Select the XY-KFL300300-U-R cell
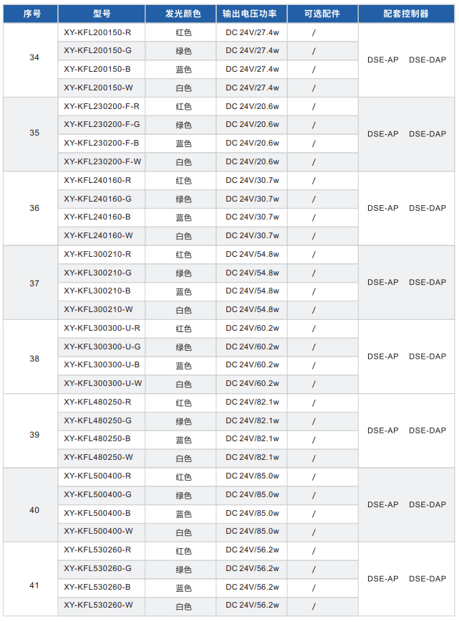 click(102, 328)
